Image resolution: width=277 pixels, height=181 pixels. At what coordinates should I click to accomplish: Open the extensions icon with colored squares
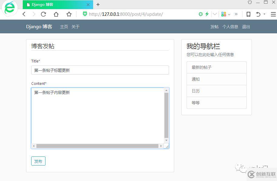(x=223, y=14)
